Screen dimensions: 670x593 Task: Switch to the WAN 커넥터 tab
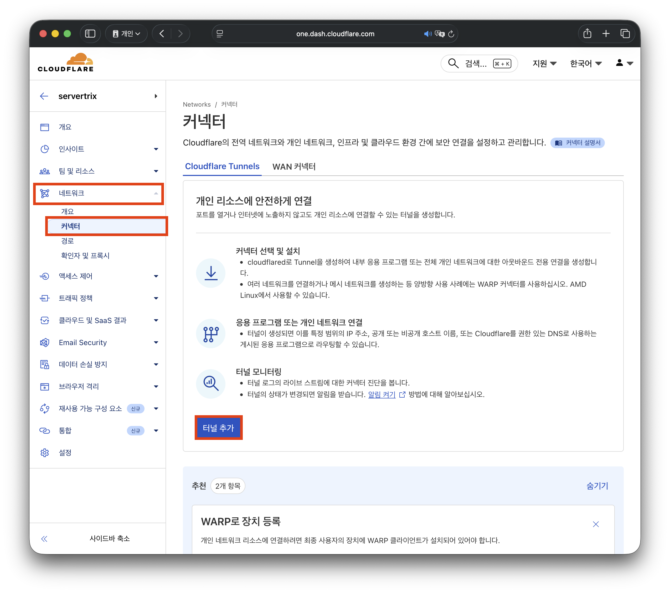294,167
